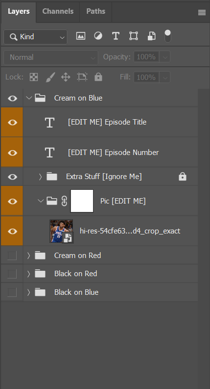Click the Opacity value field
The width and height of the screenshot is (210, 389).
point(146,57)
